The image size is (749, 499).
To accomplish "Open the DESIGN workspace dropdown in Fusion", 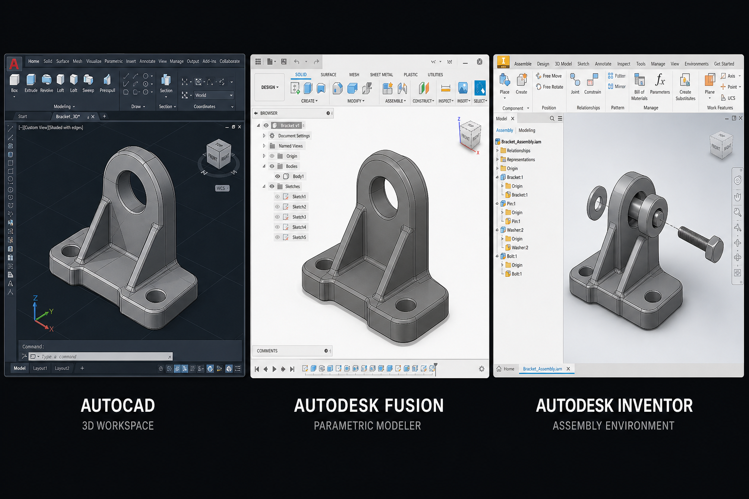I will tap(270, 87).
